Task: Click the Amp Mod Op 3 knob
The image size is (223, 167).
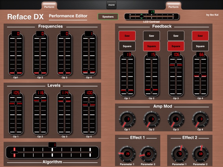Action: [x=176, y=119]
